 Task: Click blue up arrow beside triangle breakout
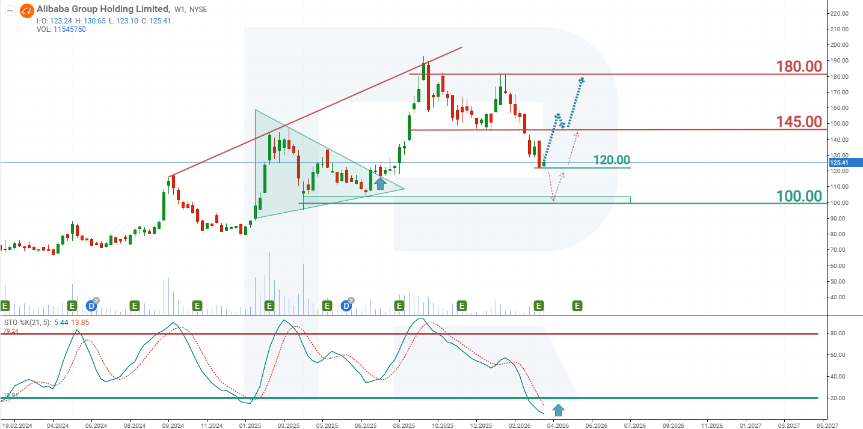click(x=380, y=183)
